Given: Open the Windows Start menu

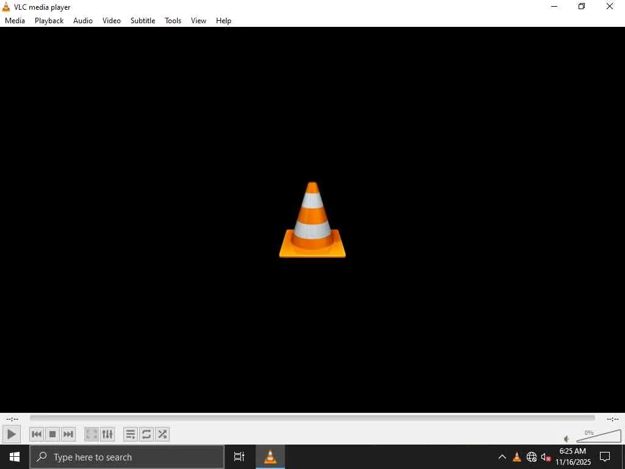Looking at the screenshot, I should point(15,457).
